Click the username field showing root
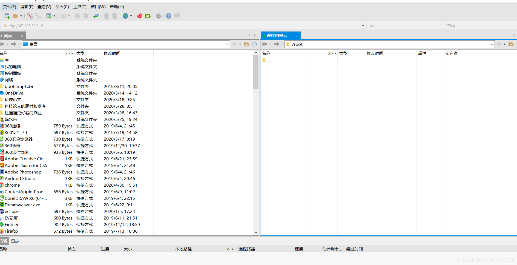Screen dimensions: 517x265 tap(406, 26)
